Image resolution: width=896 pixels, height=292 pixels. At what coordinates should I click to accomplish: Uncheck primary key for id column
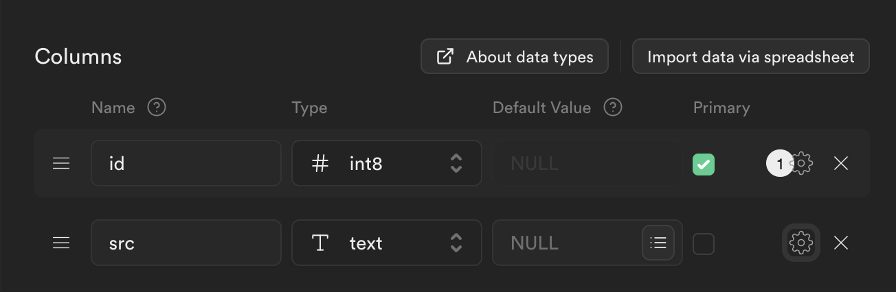coord(704,165)
